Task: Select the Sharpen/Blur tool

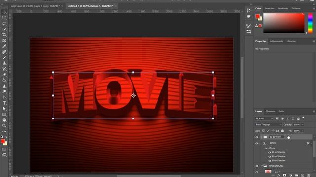Action: [4, 86]
